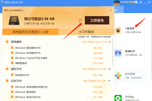Click the 108.9 KB size value
The height and width of the screenshot is (101, 152).
tap(98, 53)
